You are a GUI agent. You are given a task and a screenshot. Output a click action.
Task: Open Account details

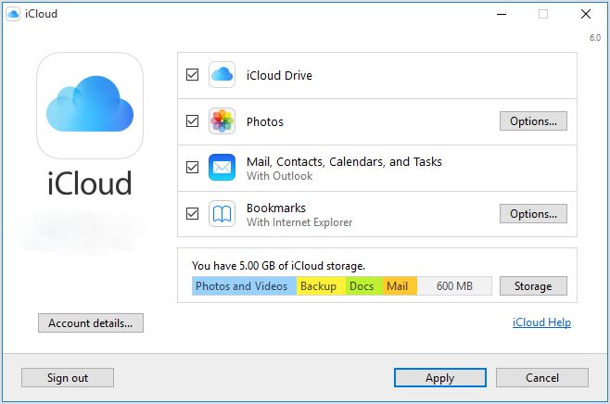pyautogui.click(x=90, y=323)
